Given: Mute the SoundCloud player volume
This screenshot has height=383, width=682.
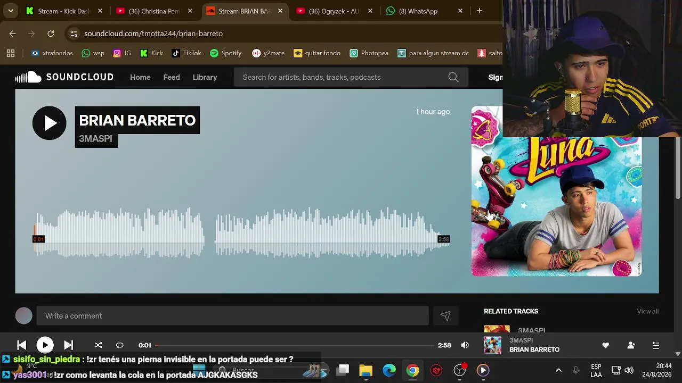Looking at the screenshot, I should [465, 345].
